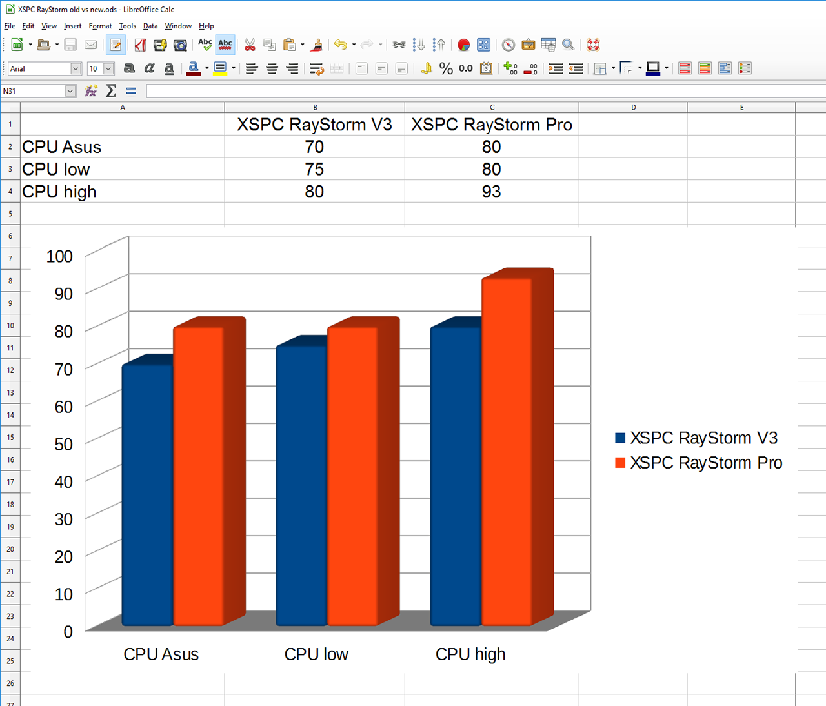Select column B header
The width and height of the screenshot is (826, 706).
[x=315, y=107]
